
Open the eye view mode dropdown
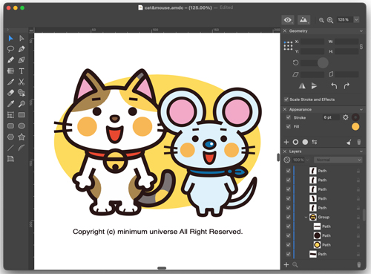point(288,20)
